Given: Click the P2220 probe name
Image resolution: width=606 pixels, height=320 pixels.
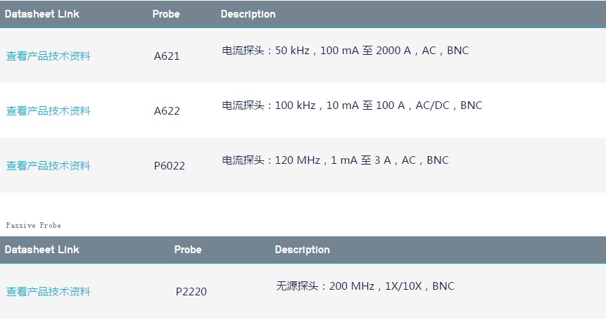Looking at the screenshot, I should (191, 291).
